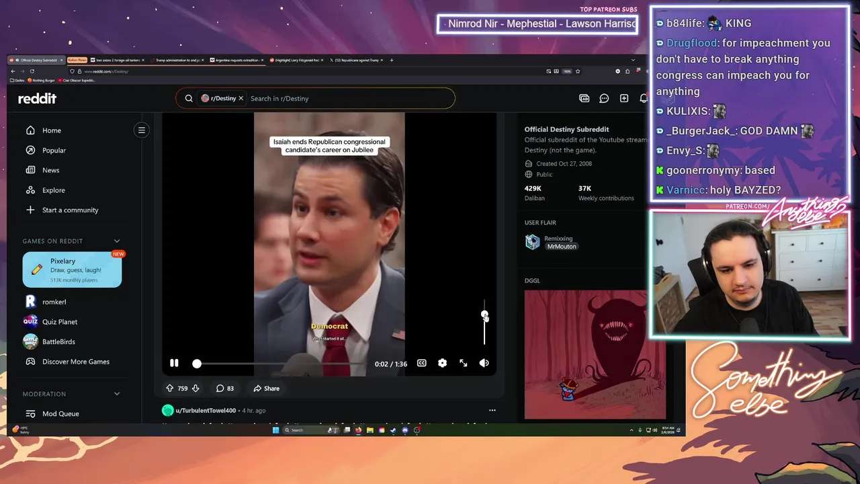The width and height of the screenshot is (860, 484).
Task: Remove the r/Destiny search filter chip
Action: click(241, 98)
